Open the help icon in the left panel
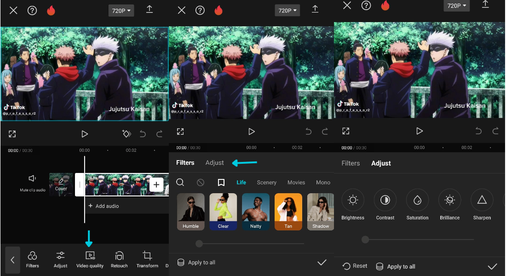The height and width of the screenshot is (276, 506). click(32, 11)
